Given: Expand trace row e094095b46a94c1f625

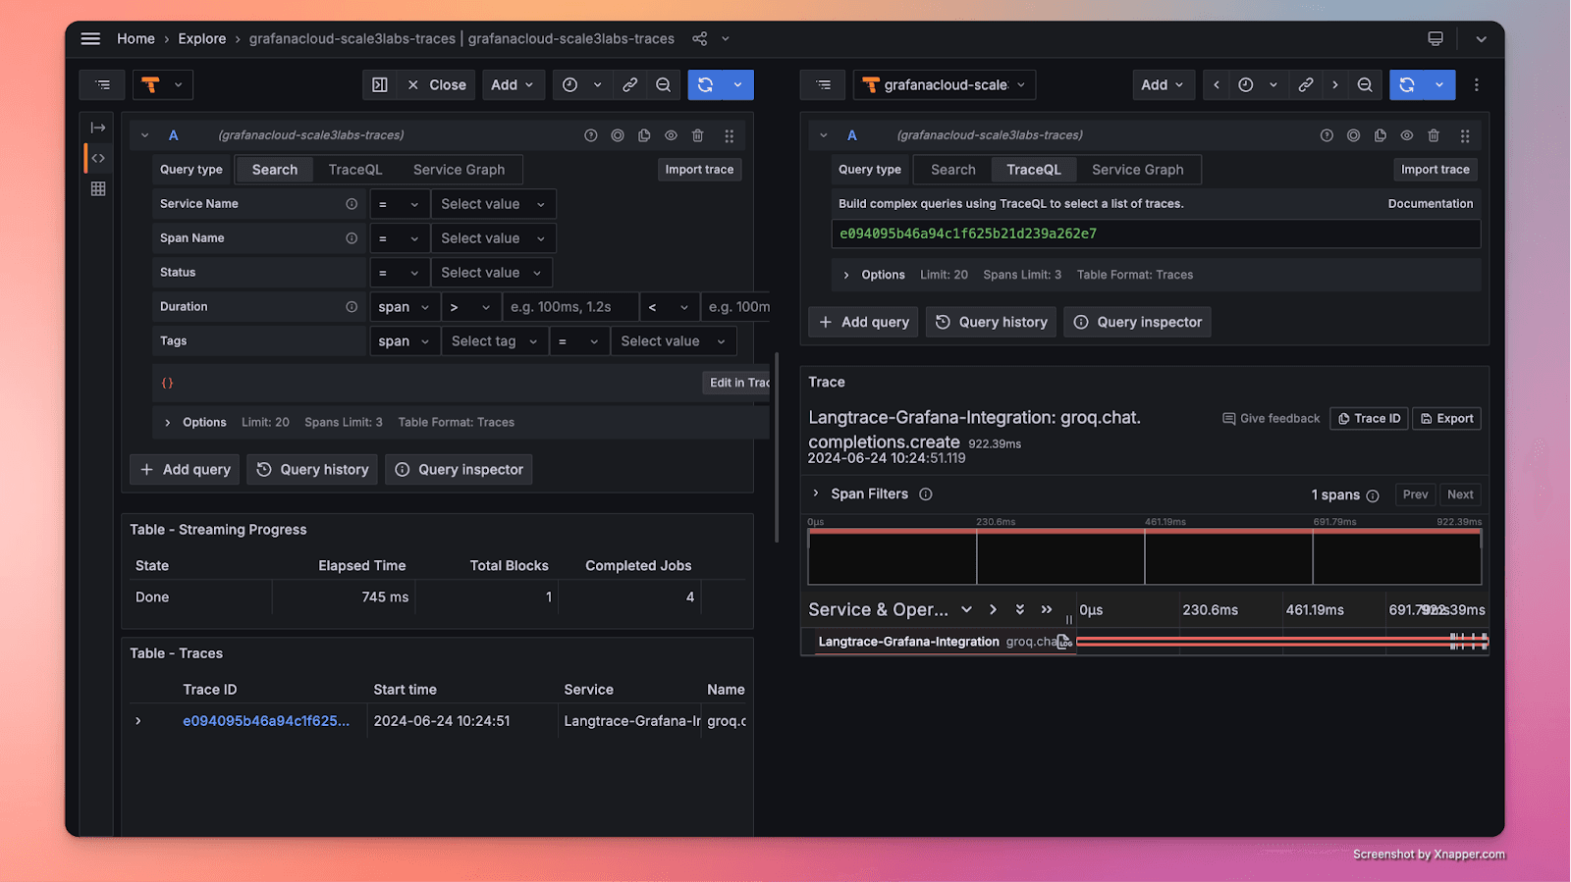Looking at the screenshot, I should click(x=138, y=721).
